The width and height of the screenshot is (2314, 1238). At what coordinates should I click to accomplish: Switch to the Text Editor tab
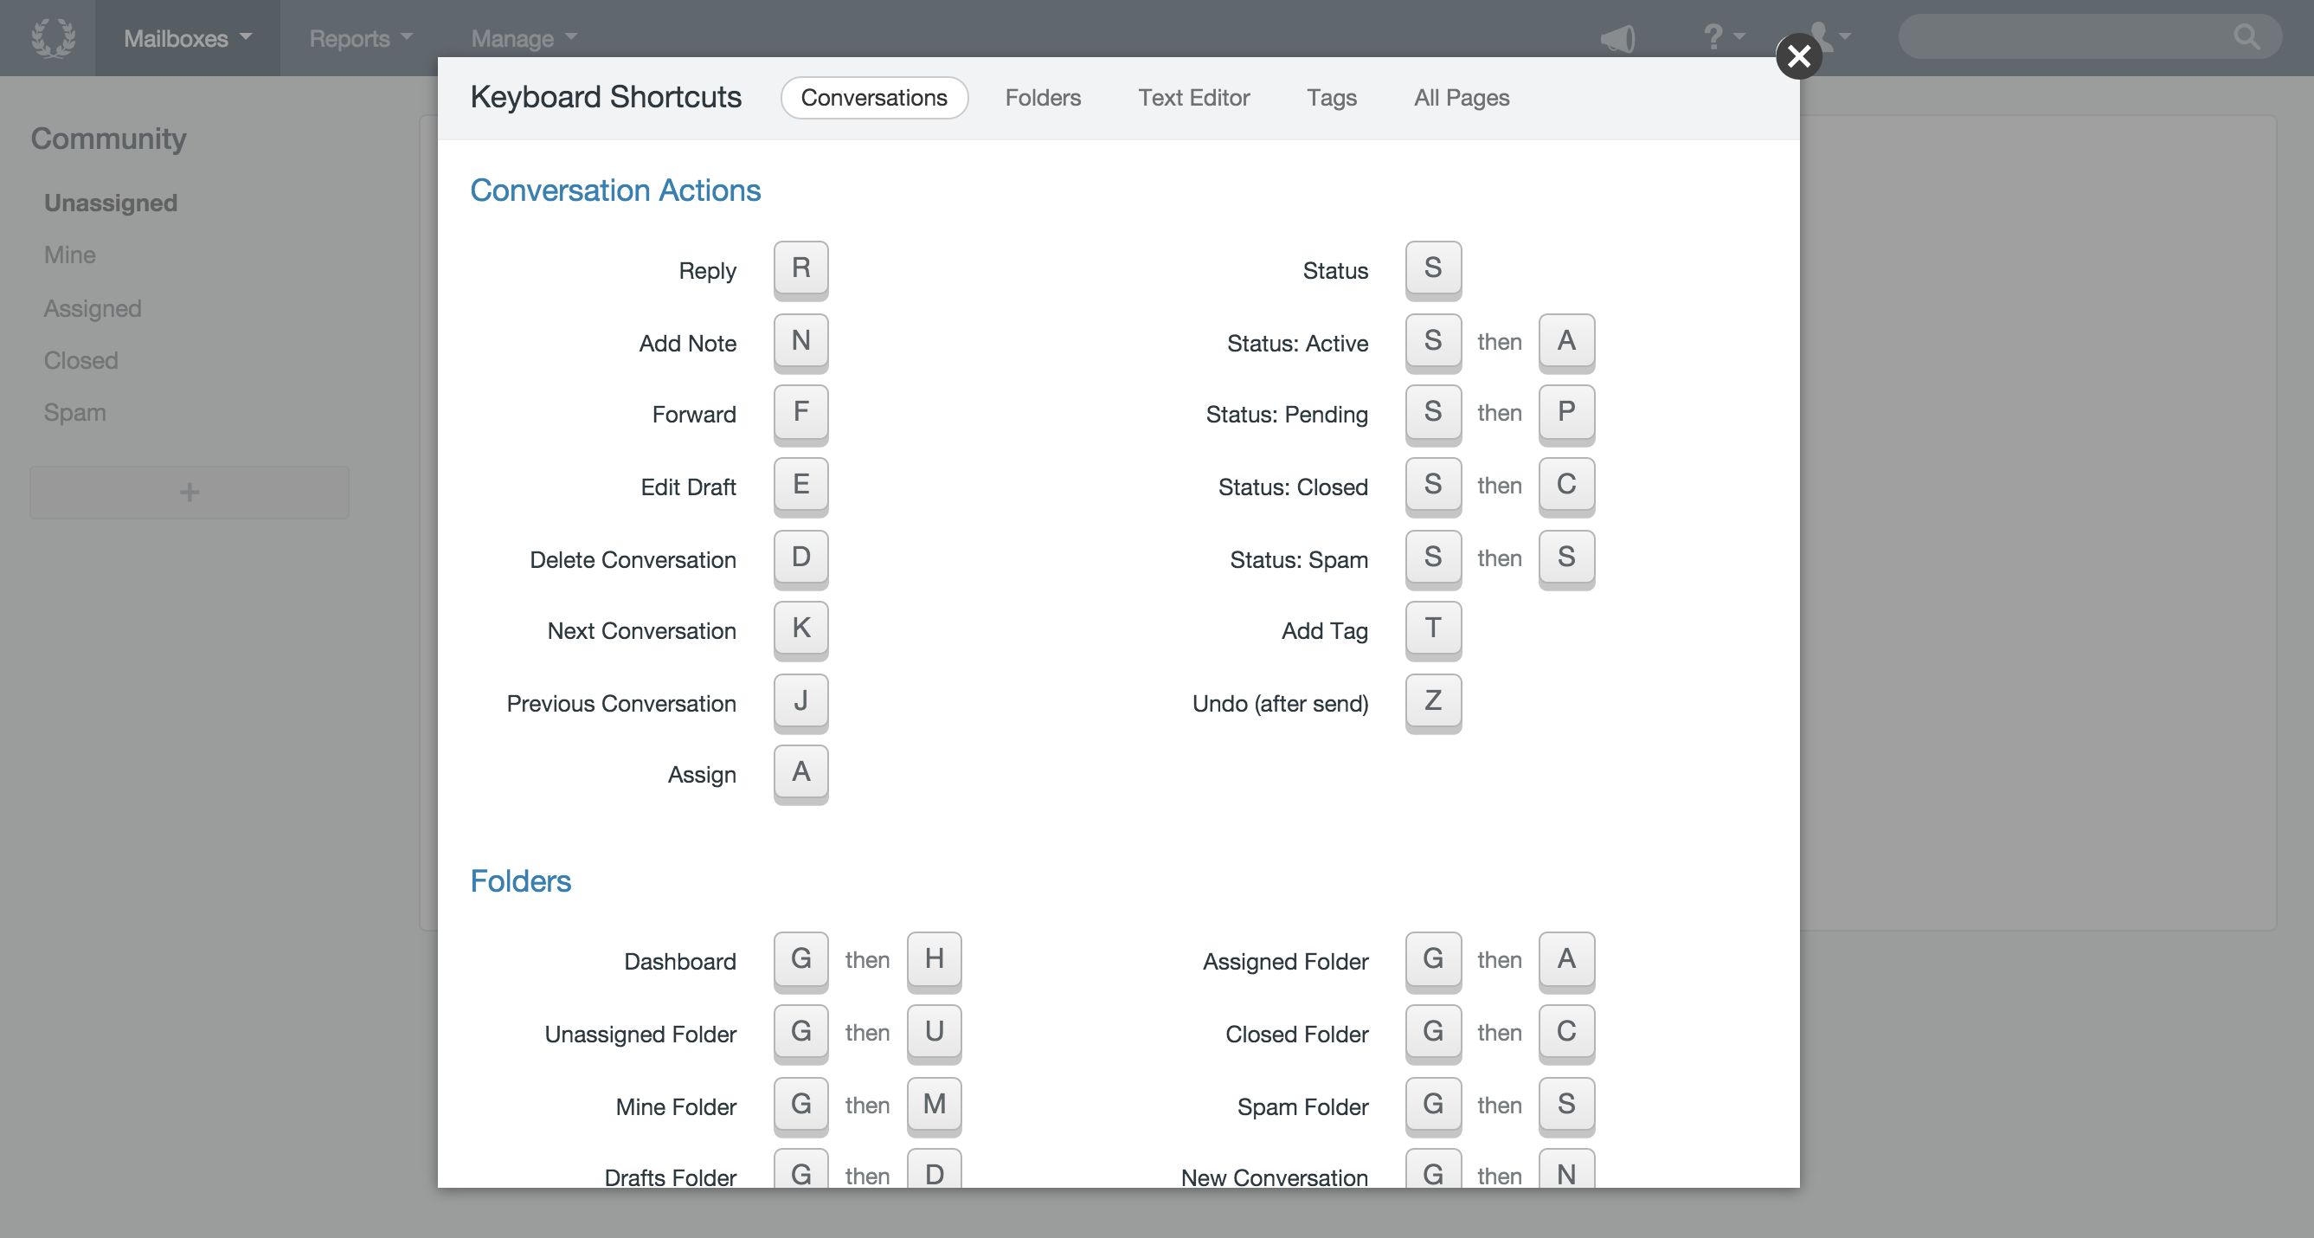coord(1194,98)
